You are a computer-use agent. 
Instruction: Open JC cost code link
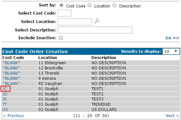tap(5, 89)
